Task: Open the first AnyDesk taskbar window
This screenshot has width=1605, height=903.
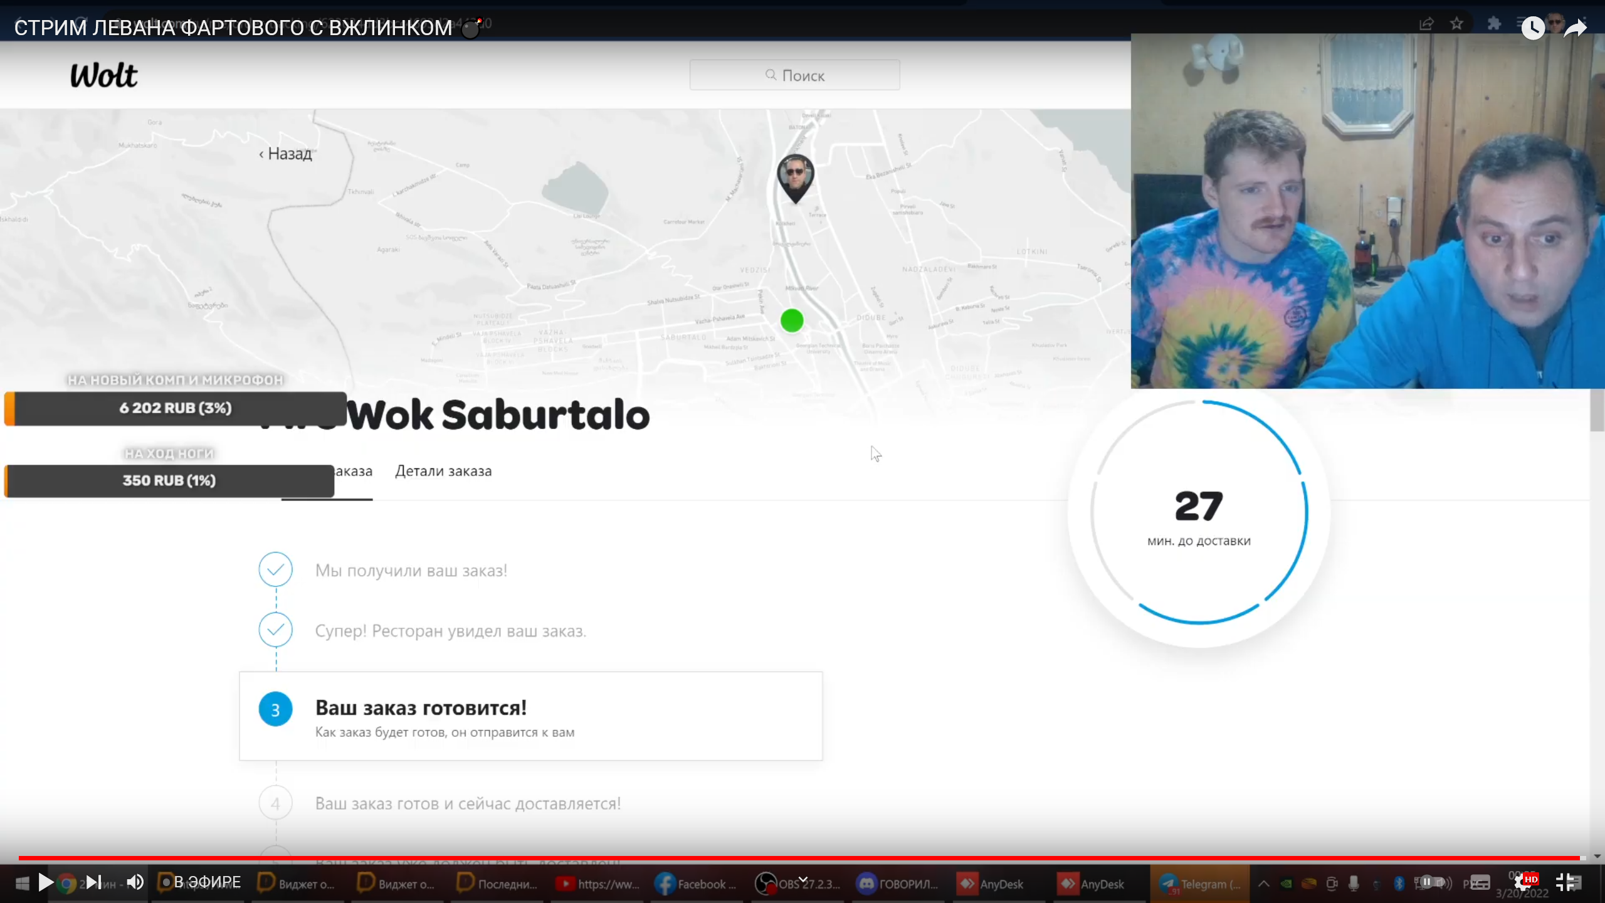Action: 999,884
